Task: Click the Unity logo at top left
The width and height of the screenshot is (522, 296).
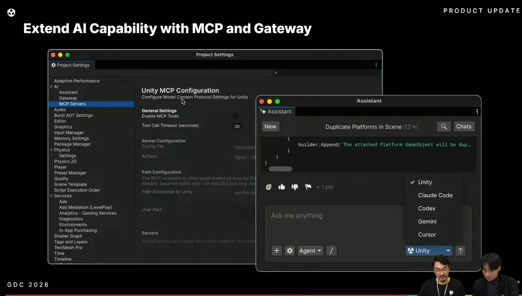Action: tap(11, 13)
